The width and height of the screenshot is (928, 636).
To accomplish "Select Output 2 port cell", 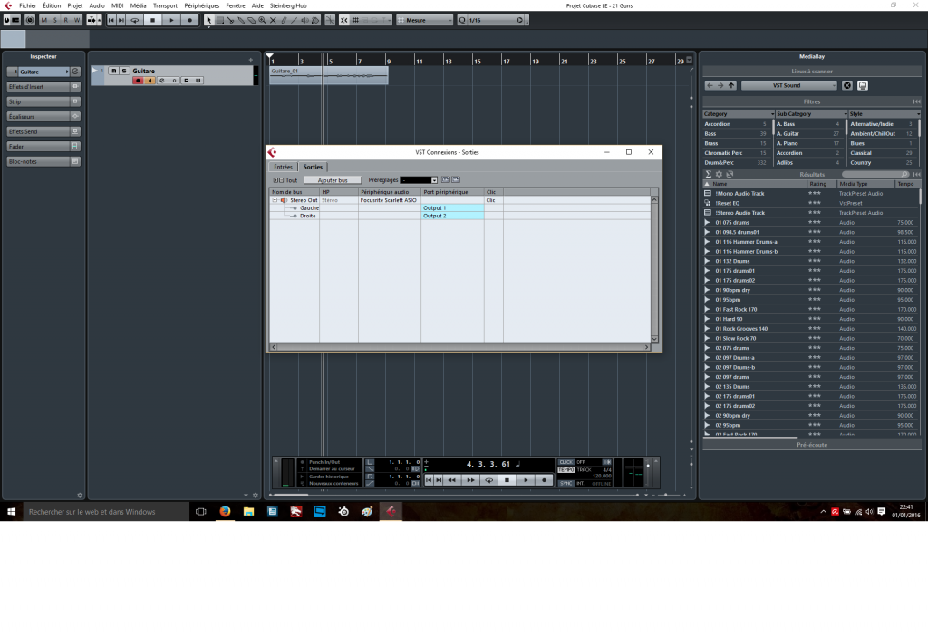I will 452,216.
